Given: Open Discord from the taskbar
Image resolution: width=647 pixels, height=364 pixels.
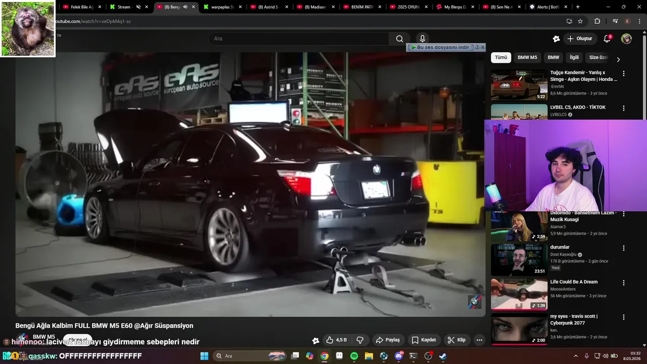Looking at the screenshot, I should (x=399, y=356).
